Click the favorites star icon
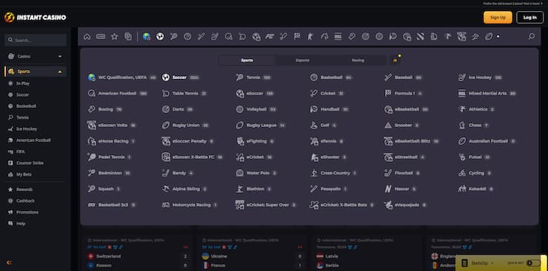 tap(114, 37)
